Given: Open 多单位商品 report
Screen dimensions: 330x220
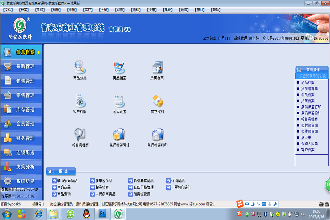Looking at the screenshot, I should (x=101, y=181).
